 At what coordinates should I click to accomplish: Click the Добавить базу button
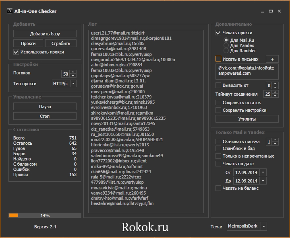(45, 34)
